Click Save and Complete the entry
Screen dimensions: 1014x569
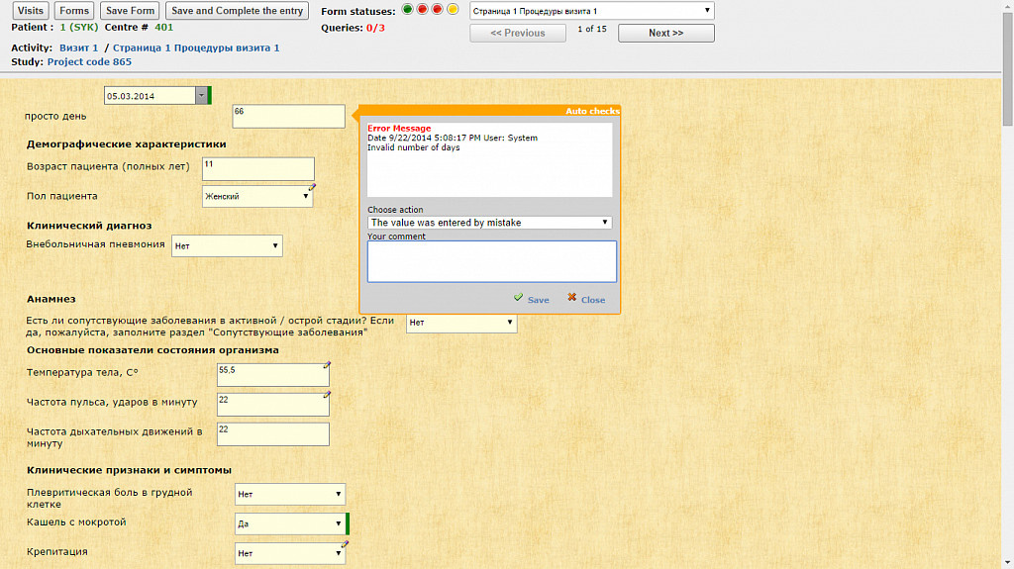[237, 11]
